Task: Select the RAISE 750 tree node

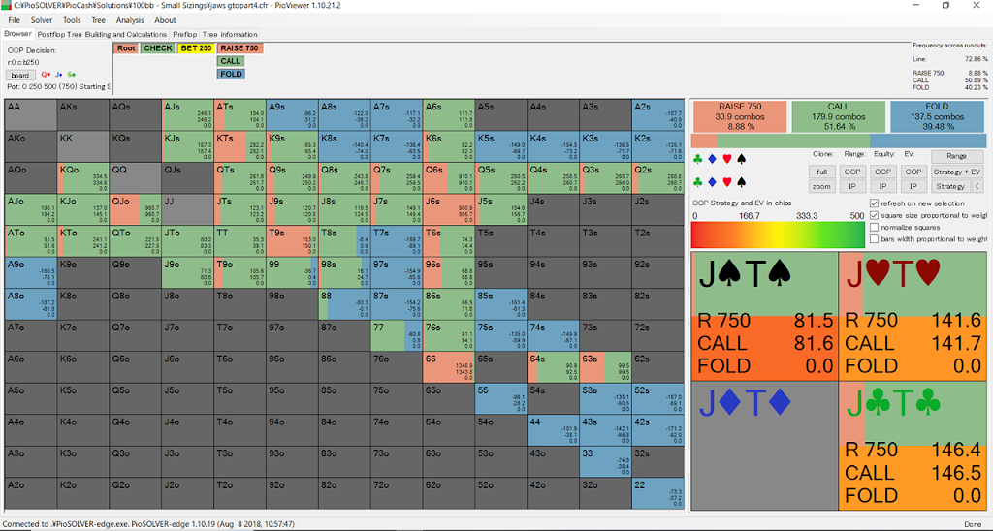Action: (240, 48)
